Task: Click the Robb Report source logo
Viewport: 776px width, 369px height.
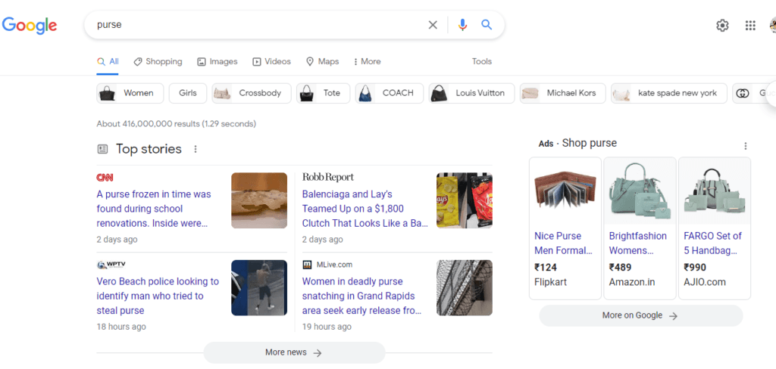Action: click(328, 177)
